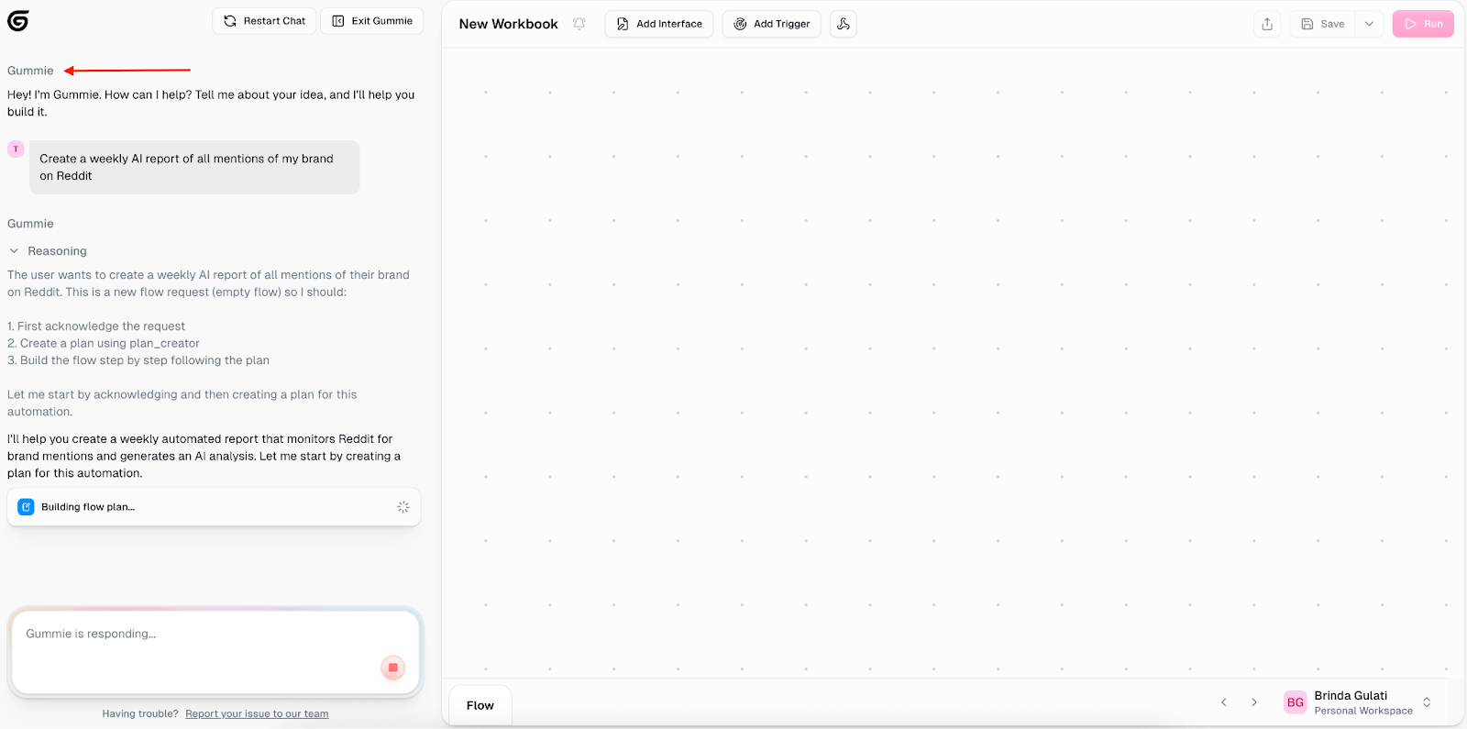This screenshot has height=729, width=1467.
Task: Click the T user avatar in chat
Action: [x=16, y=149]
